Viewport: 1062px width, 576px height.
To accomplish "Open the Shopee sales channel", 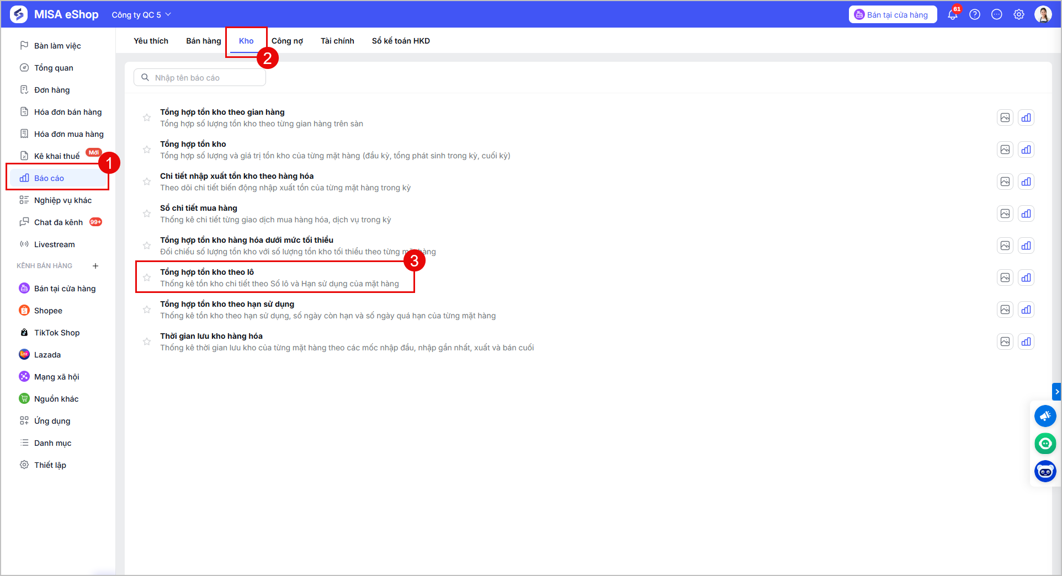I will 48,311.
